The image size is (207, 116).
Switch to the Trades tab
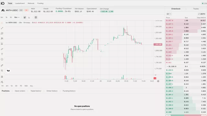click(x=196, y=9)
